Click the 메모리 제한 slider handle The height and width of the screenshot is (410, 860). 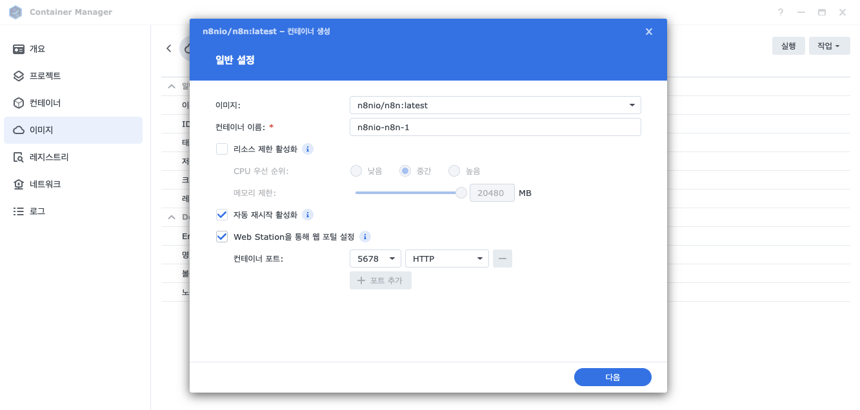click(461, 193)
